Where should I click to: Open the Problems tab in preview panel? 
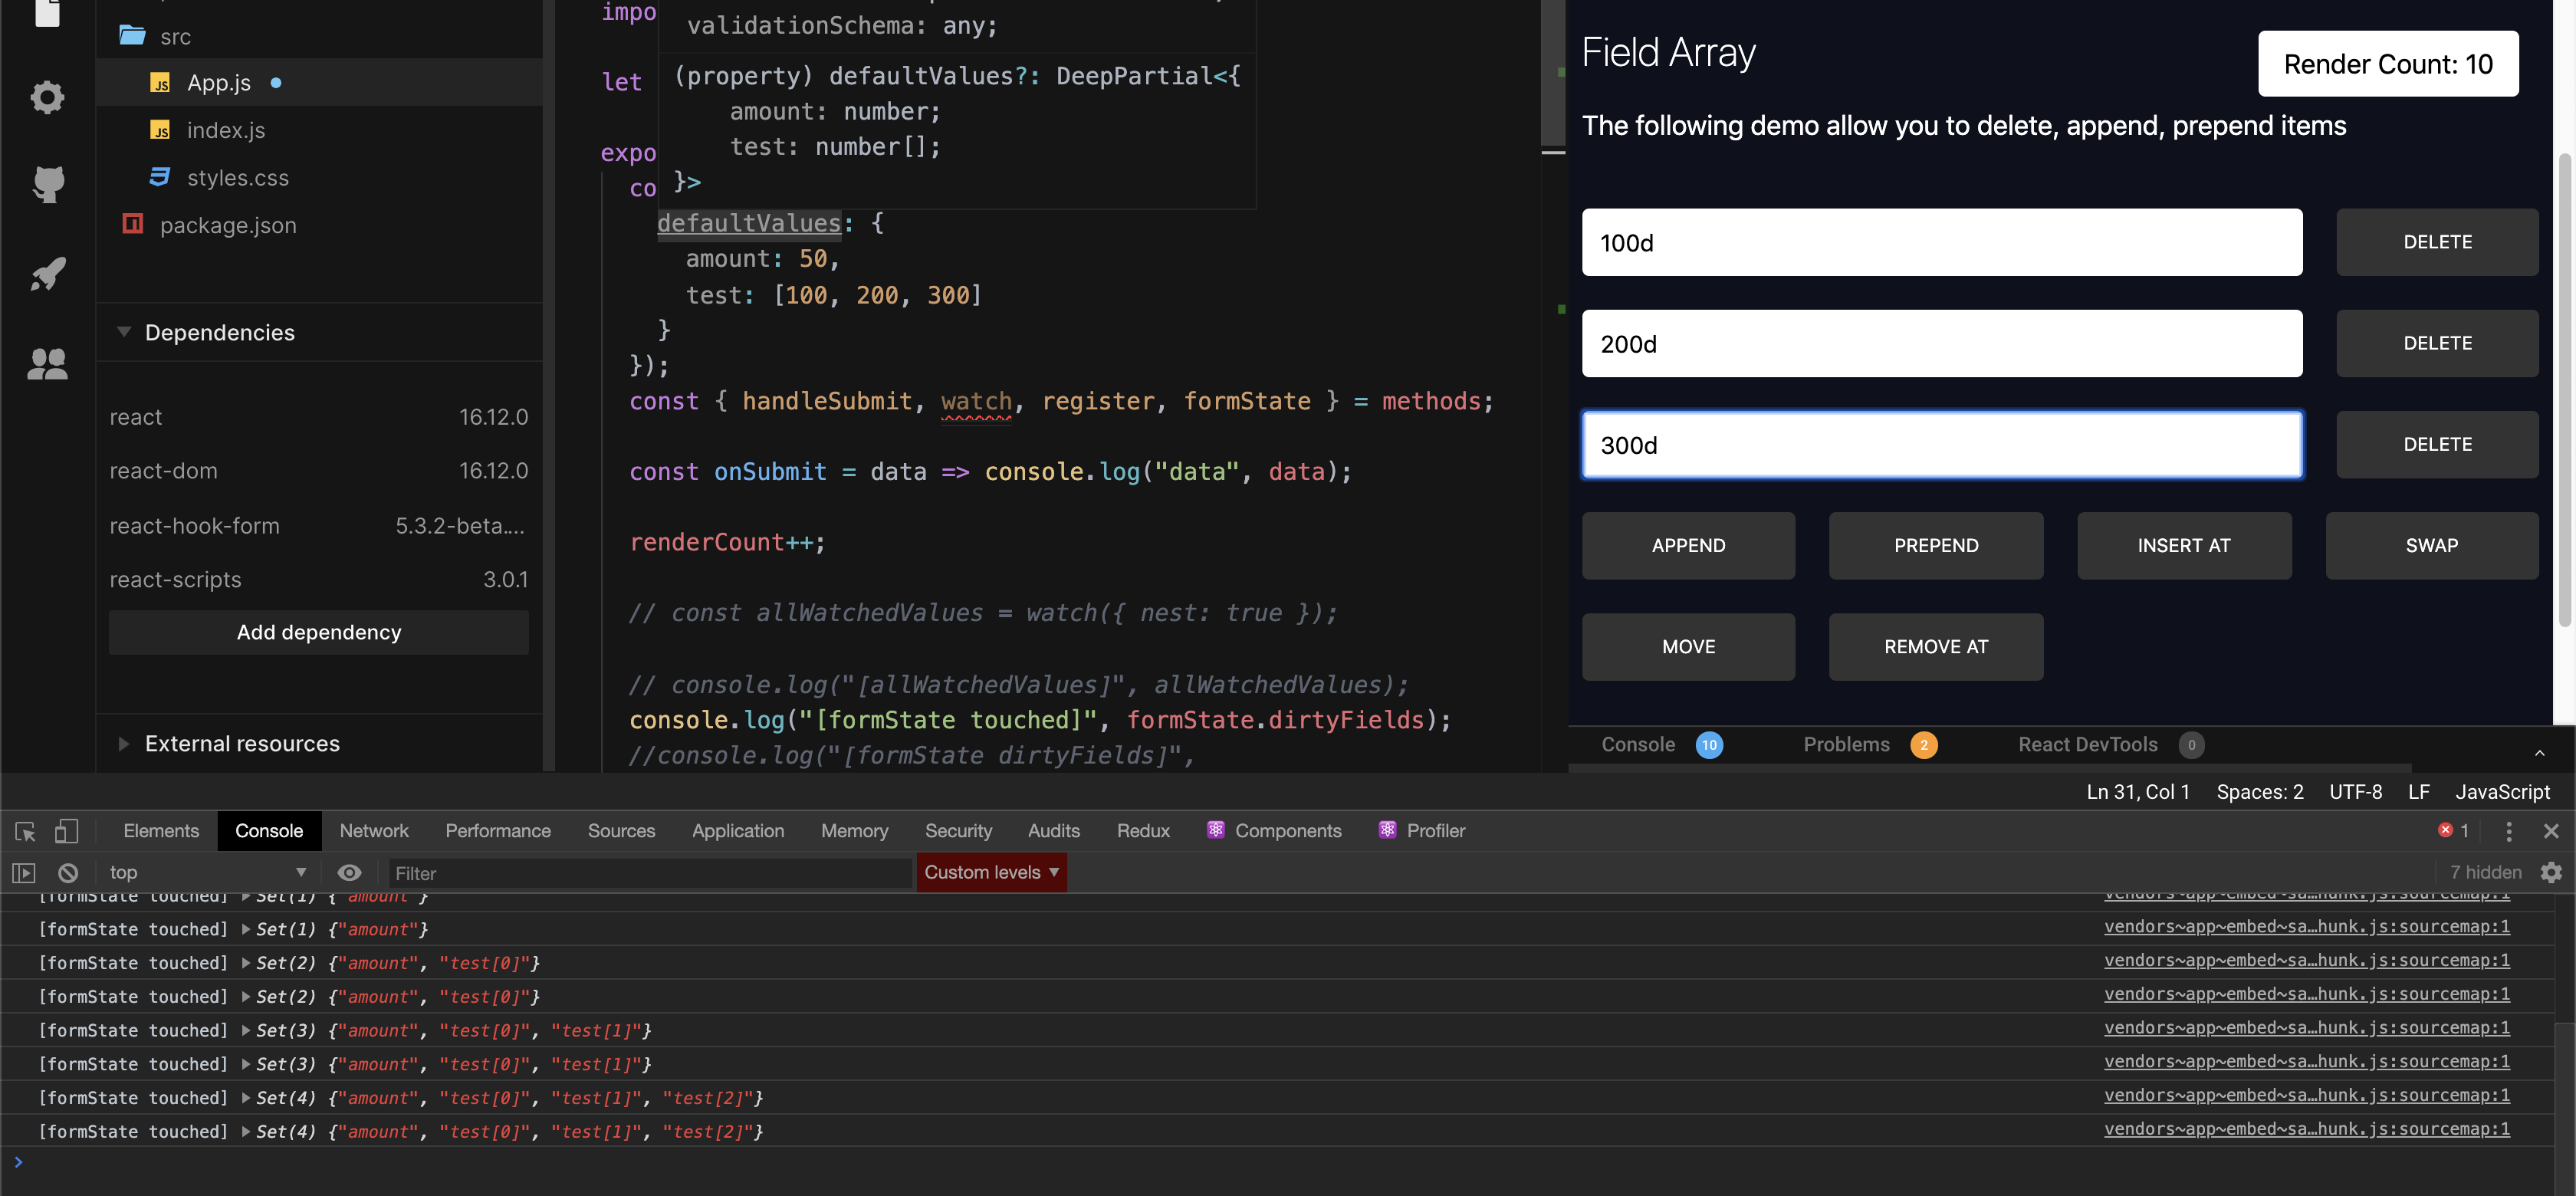point(1846,745)
